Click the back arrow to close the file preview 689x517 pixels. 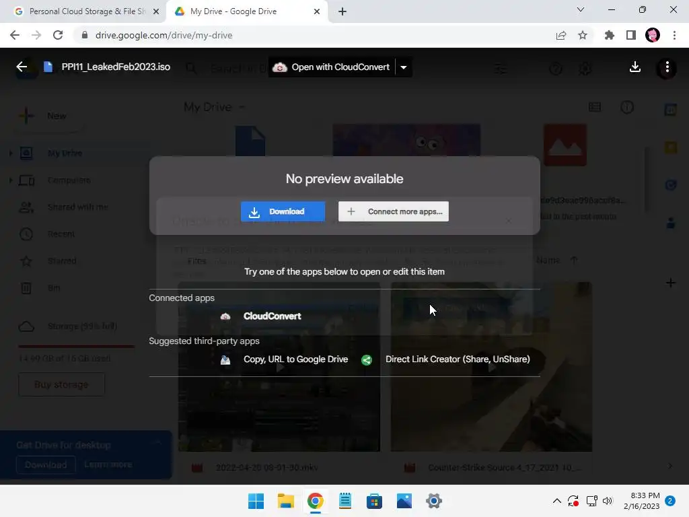(x=22, y=67)
